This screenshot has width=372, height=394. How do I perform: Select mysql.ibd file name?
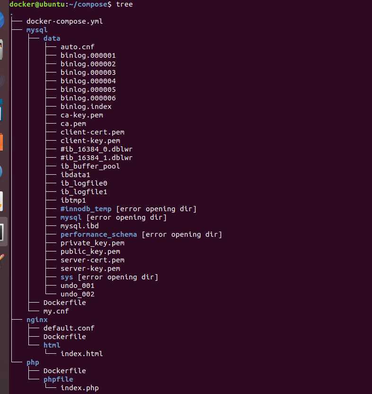point(80,226)
